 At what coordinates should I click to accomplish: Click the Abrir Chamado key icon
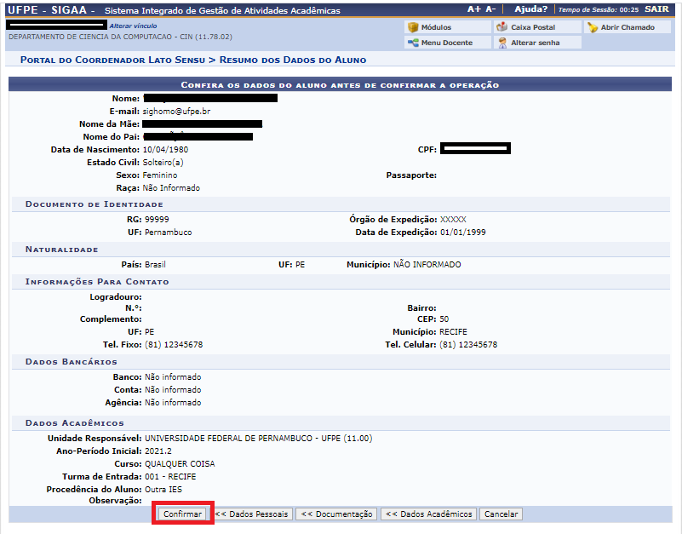(593, 27)
